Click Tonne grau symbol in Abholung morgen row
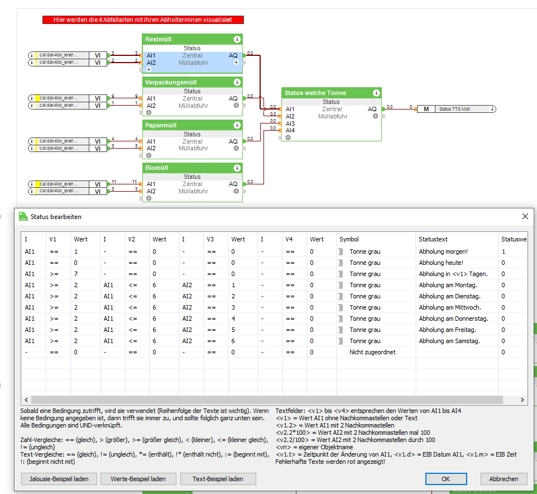The height and width of the screenshot is (494, 537). coord(341,251)
